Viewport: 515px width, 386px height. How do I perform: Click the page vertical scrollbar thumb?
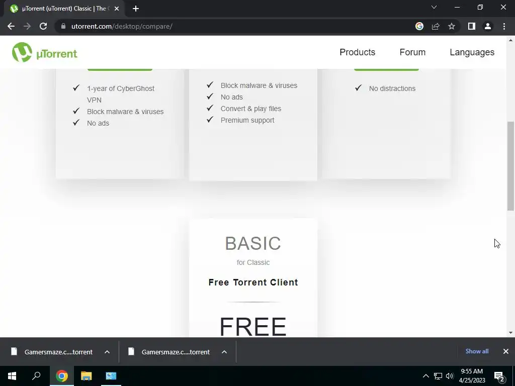coord(510,166)
